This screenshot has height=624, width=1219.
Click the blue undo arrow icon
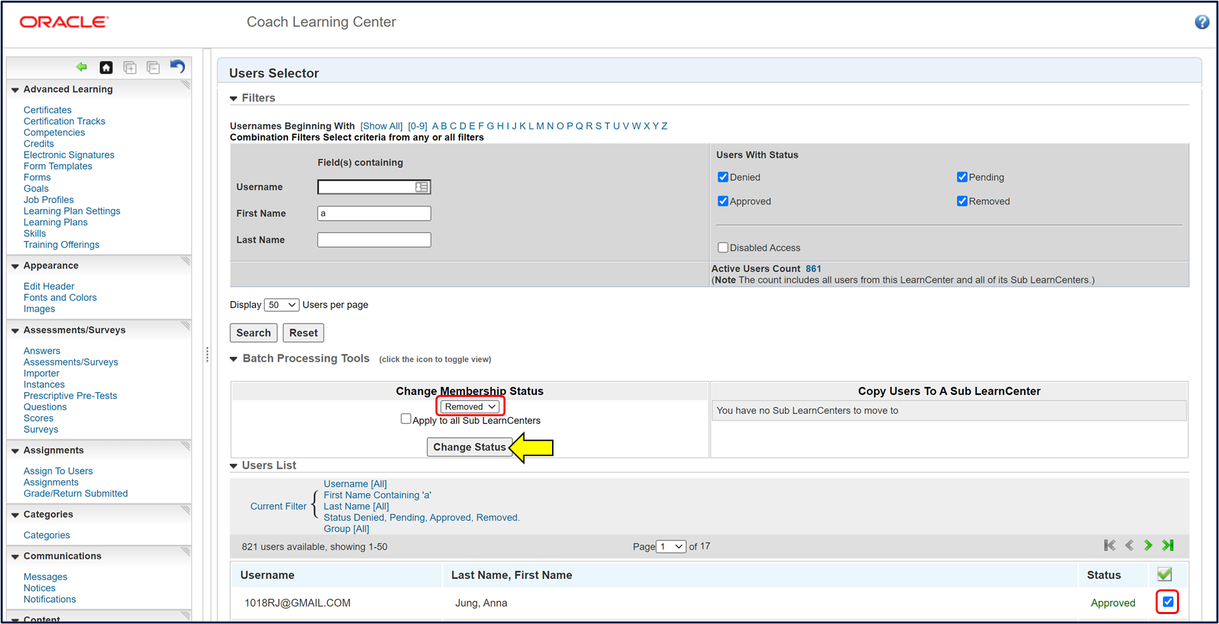[177, 67]
